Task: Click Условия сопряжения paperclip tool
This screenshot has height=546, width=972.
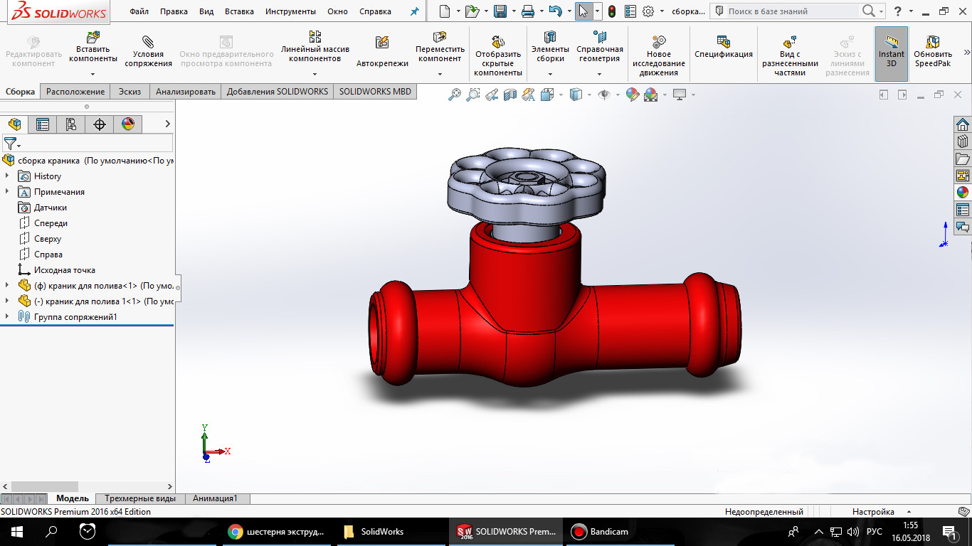Action: tap(148, 51)
